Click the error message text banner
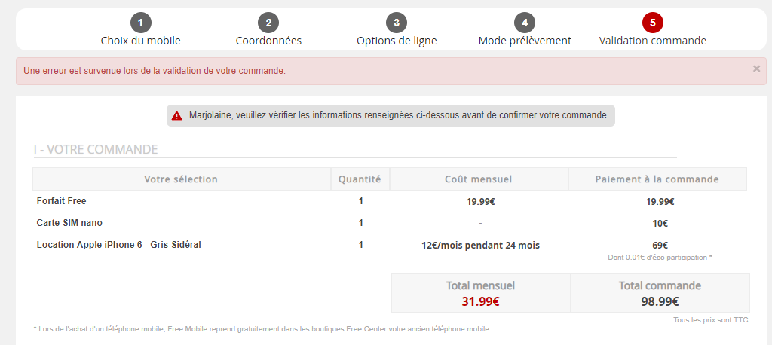Screen dimensions: 772x345 155,71
